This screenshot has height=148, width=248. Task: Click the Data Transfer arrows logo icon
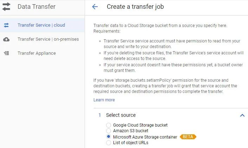tap(6, 7)
